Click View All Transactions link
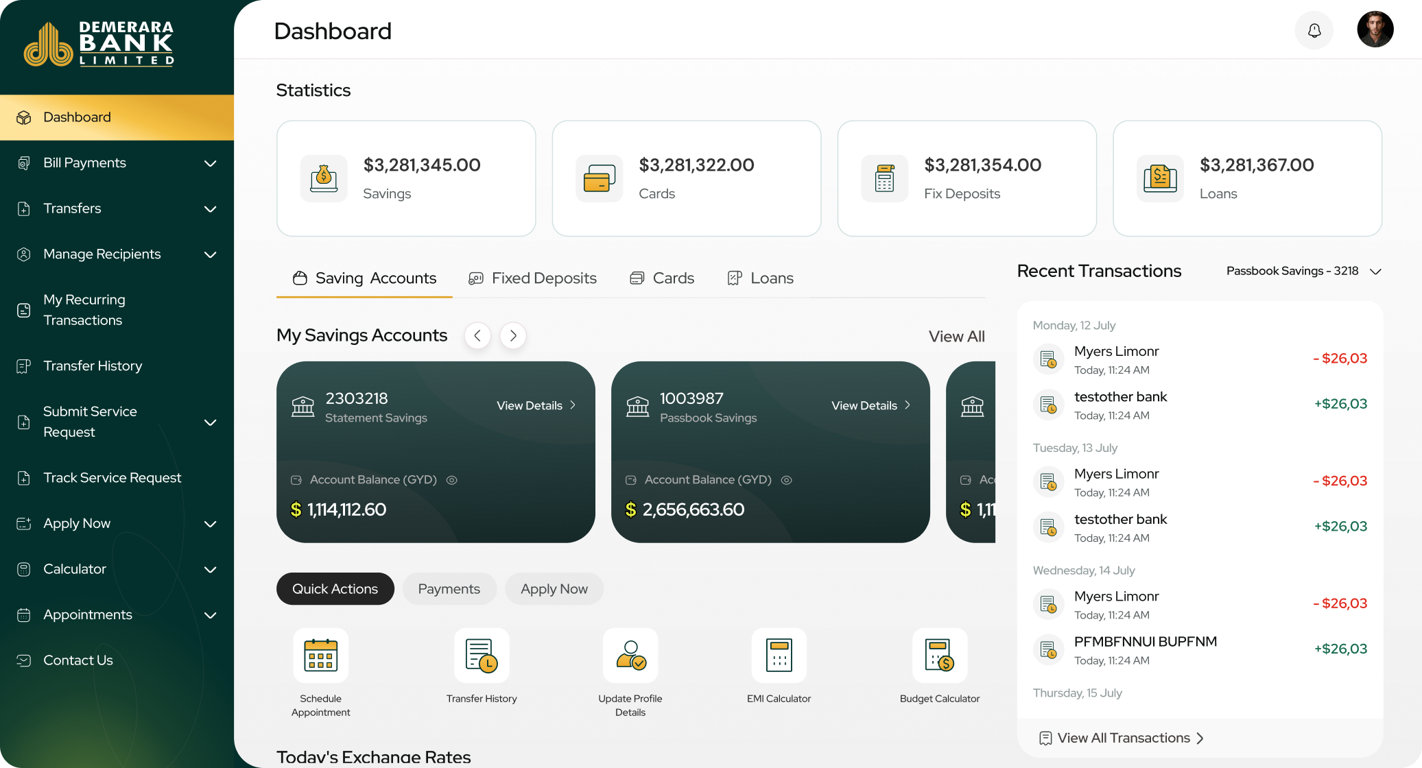Image resolution: width=1422 pixels, height=768 pixels. pyautogui.click(x=1122, y=739)
